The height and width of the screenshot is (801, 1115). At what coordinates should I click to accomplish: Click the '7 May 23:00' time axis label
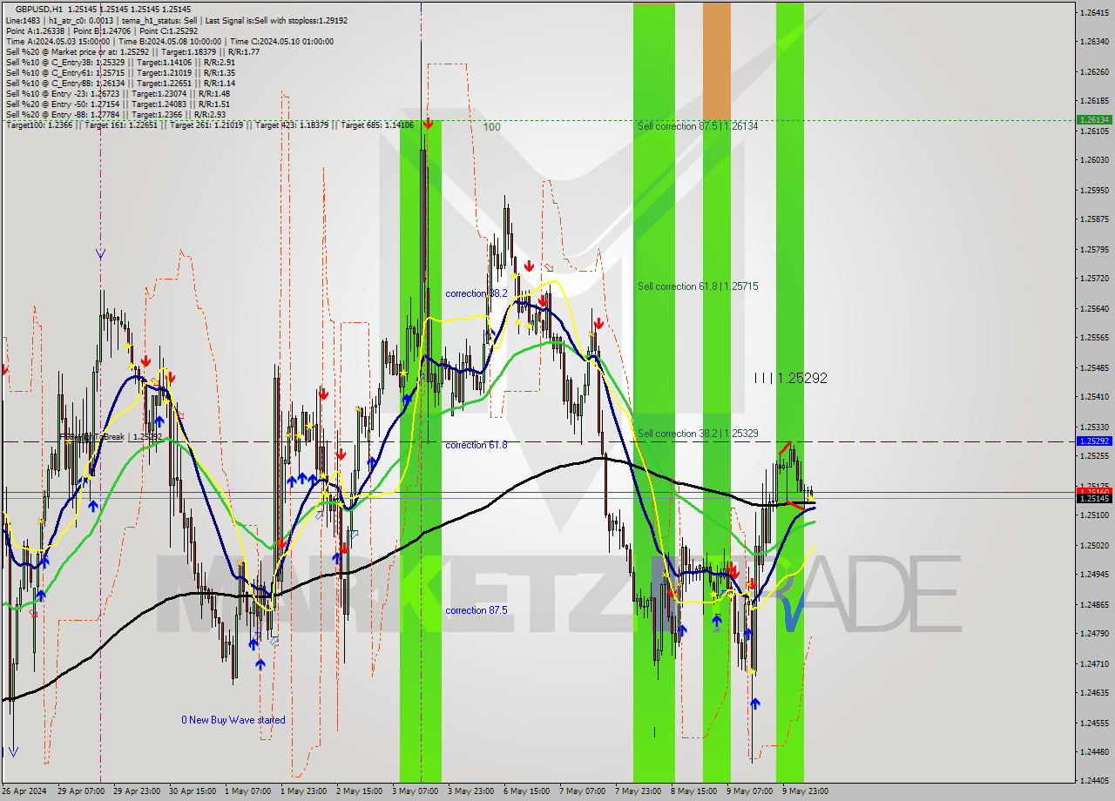point(638,791)
